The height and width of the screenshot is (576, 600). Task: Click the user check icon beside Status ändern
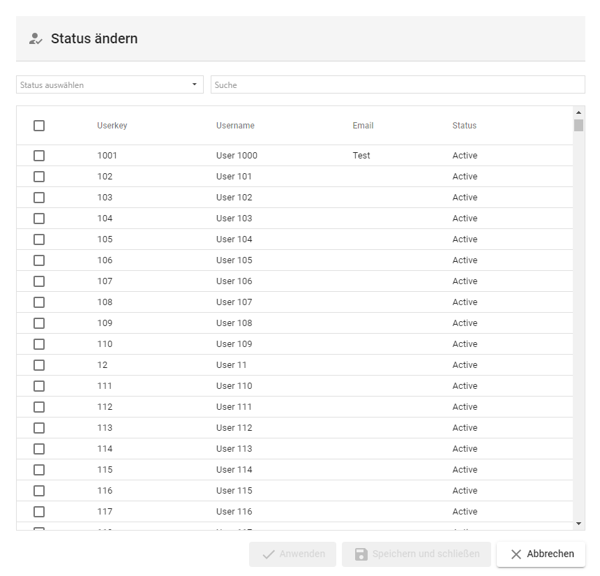pos(36,39)
